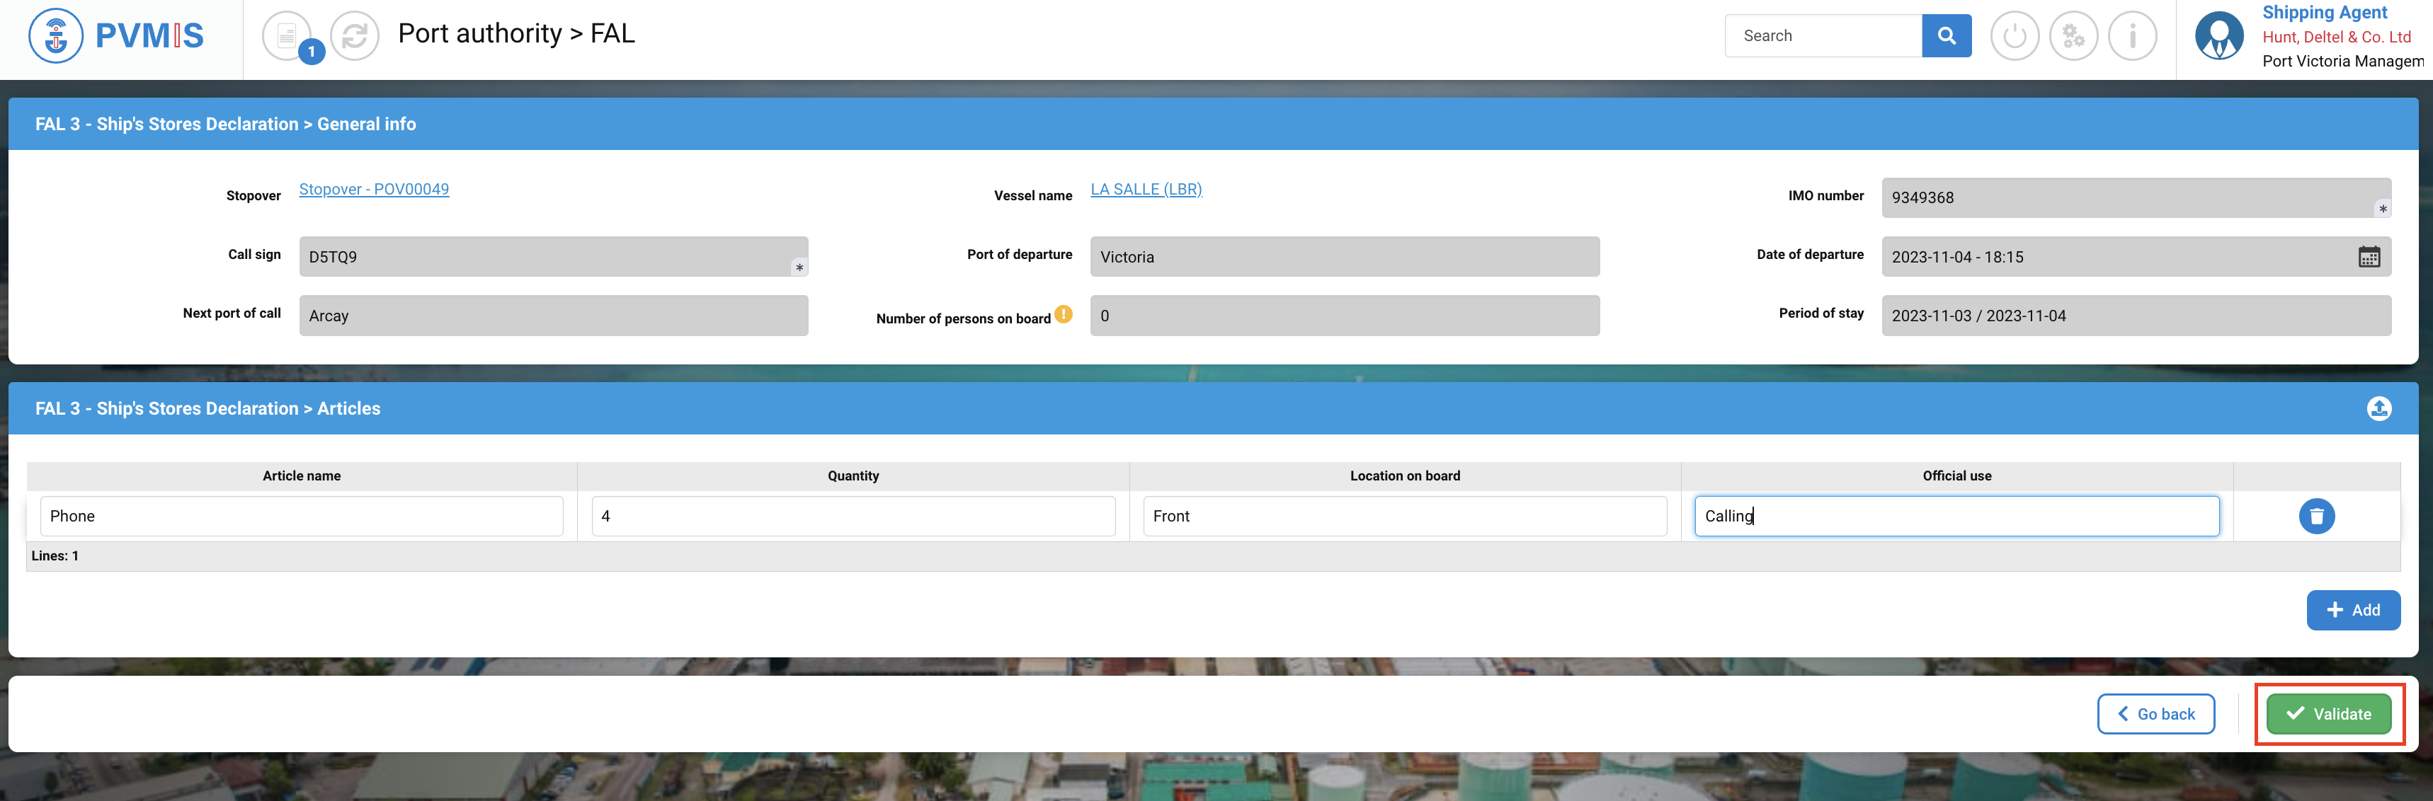Click the persons on board warning icon

click(x=1064, y=315)
